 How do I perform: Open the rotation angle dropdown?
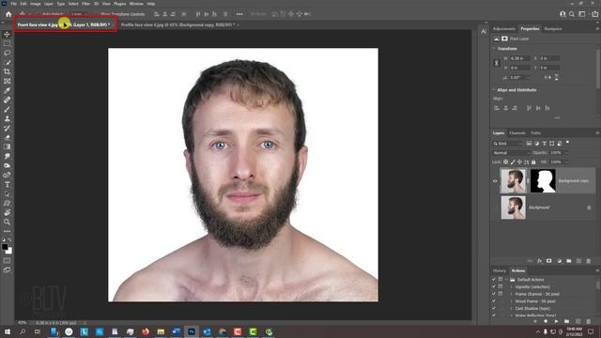[528, 77]
